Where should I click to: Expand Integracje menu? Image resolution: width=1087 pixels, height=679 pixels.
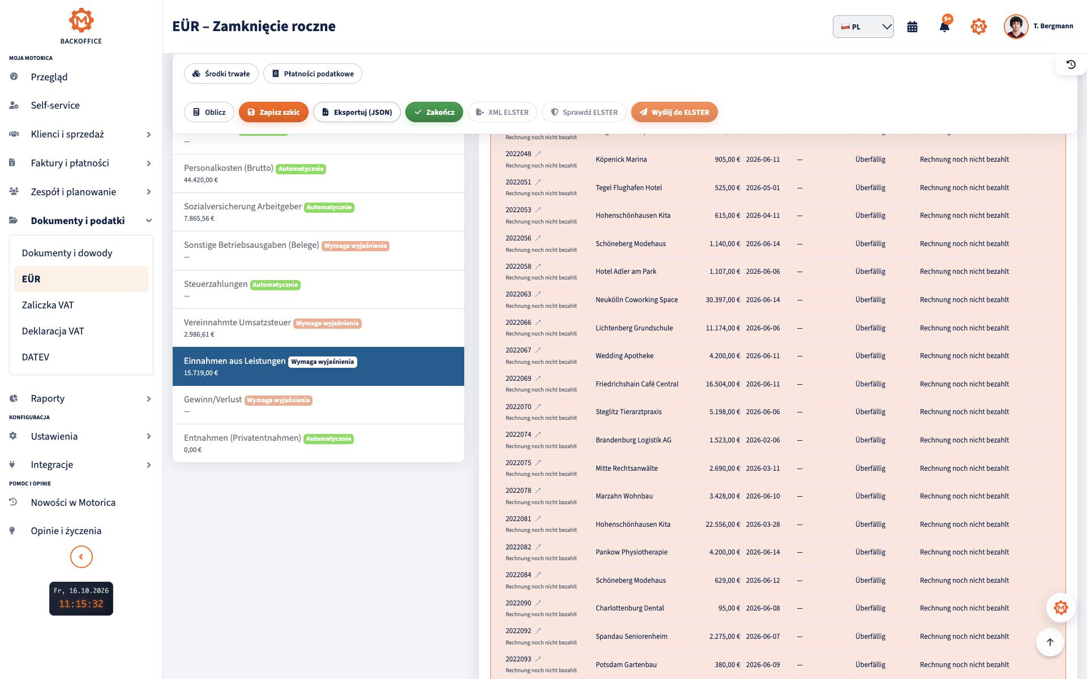[x=81, y=465]
